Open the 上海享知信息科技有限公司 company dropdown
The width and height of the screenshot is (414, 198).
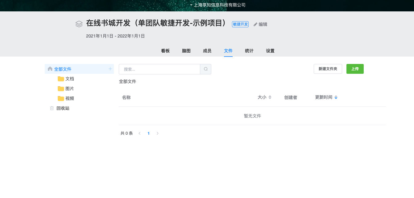[218, 5]
